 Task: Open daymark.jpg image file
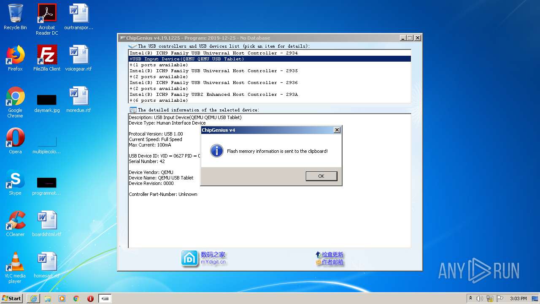[x=47, y=103]
